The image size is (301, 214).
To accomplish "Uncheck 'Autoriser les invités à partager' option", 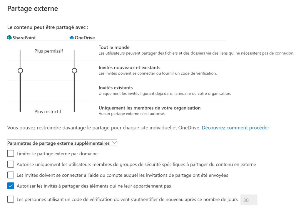I will tap(11, 186).
